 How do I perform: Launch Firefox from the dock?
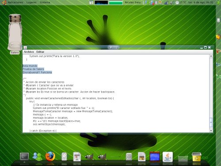(x=50, y=156)
